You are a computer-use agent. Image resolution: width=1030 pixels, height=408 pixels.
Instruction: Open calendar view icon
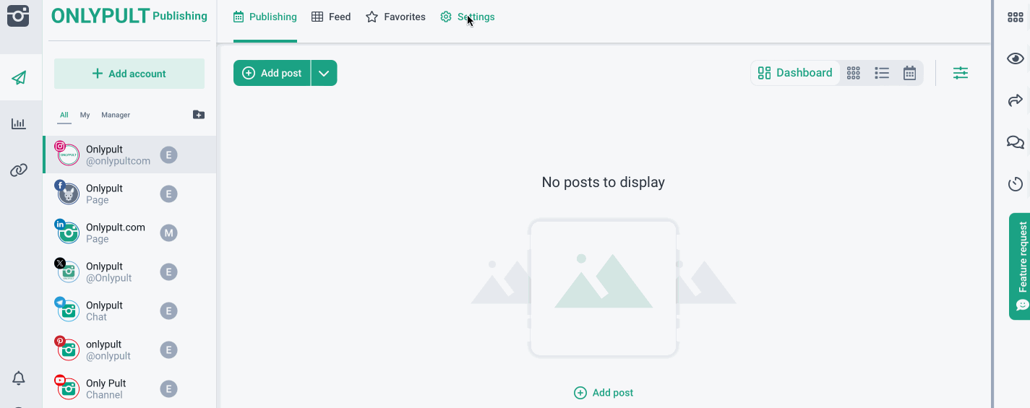(x=909, y=73)
